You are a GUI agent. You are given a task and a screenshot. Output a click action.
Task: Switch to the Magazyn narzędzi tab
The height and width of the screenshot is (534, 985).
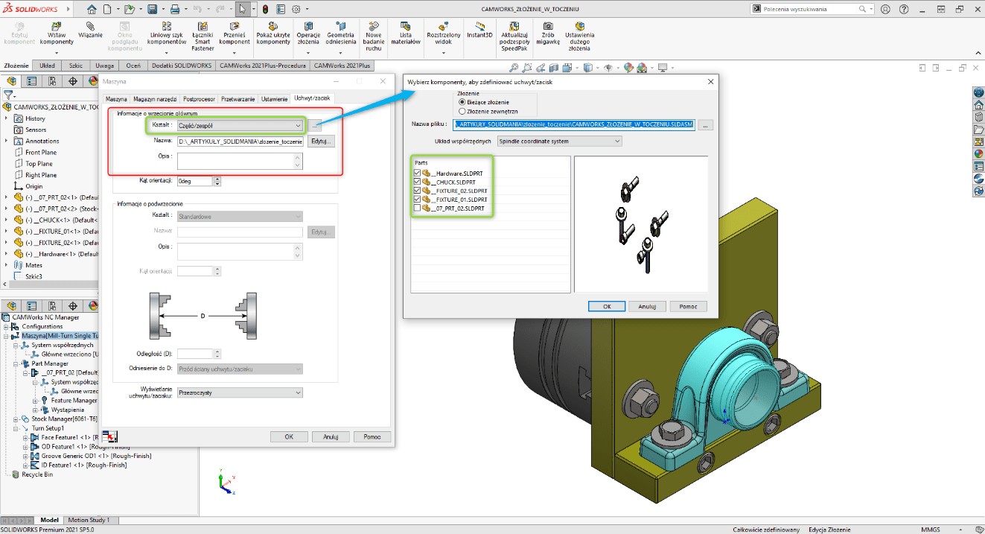click(x=156, y=98)
